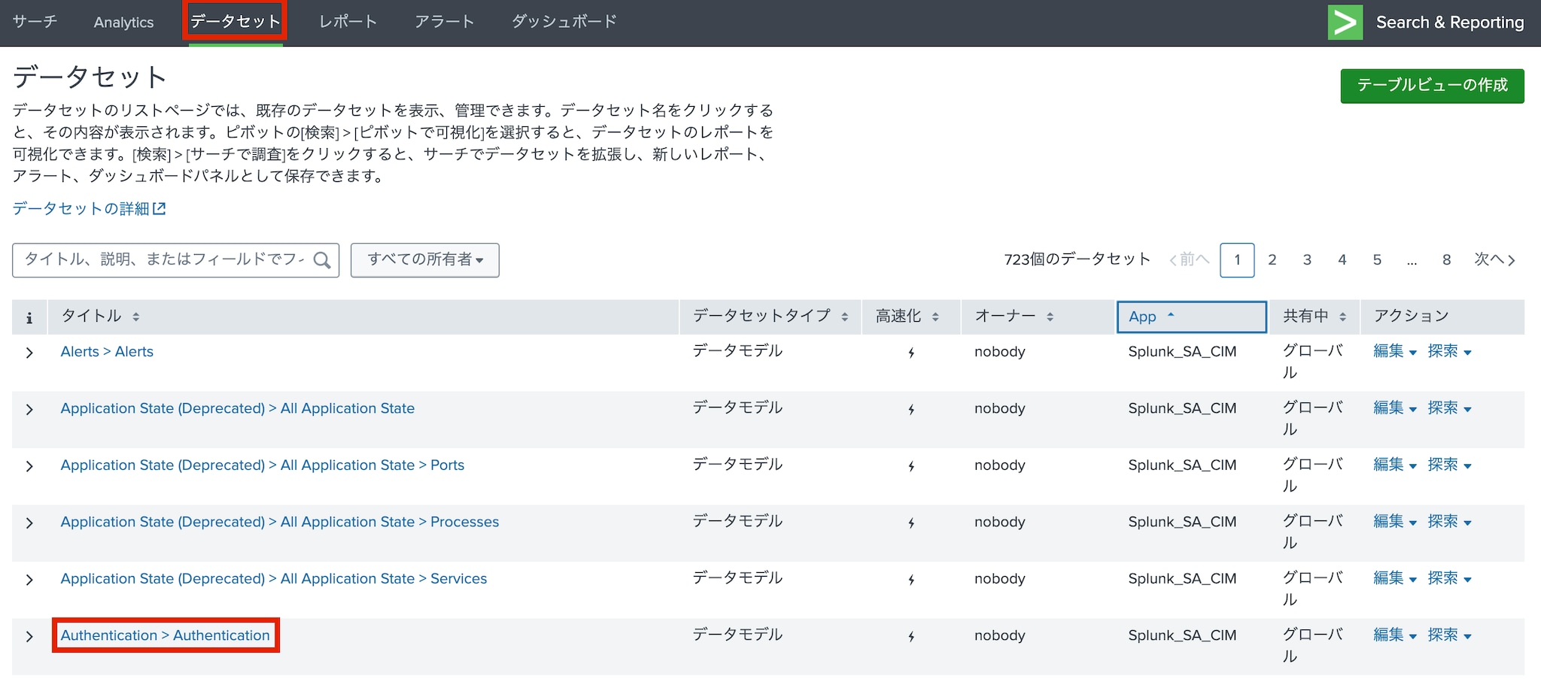Open 編集 menu for the Services row
Viewport: 1541px width, 679px height.
click(1394, 578)
